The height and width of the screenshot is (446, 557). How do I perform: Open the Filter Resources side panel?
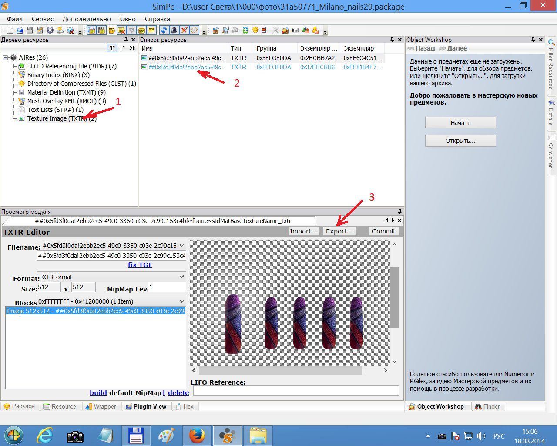(x=551, y=65)
